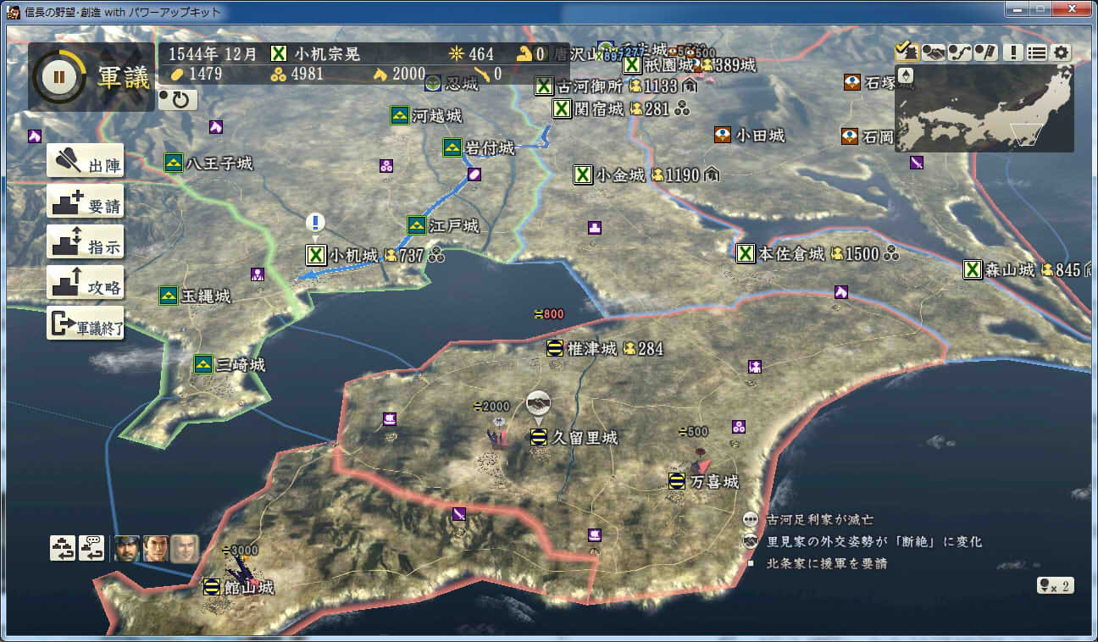
Task: Click the circular refresh arrow under date
Action: [x=178, y=100]
